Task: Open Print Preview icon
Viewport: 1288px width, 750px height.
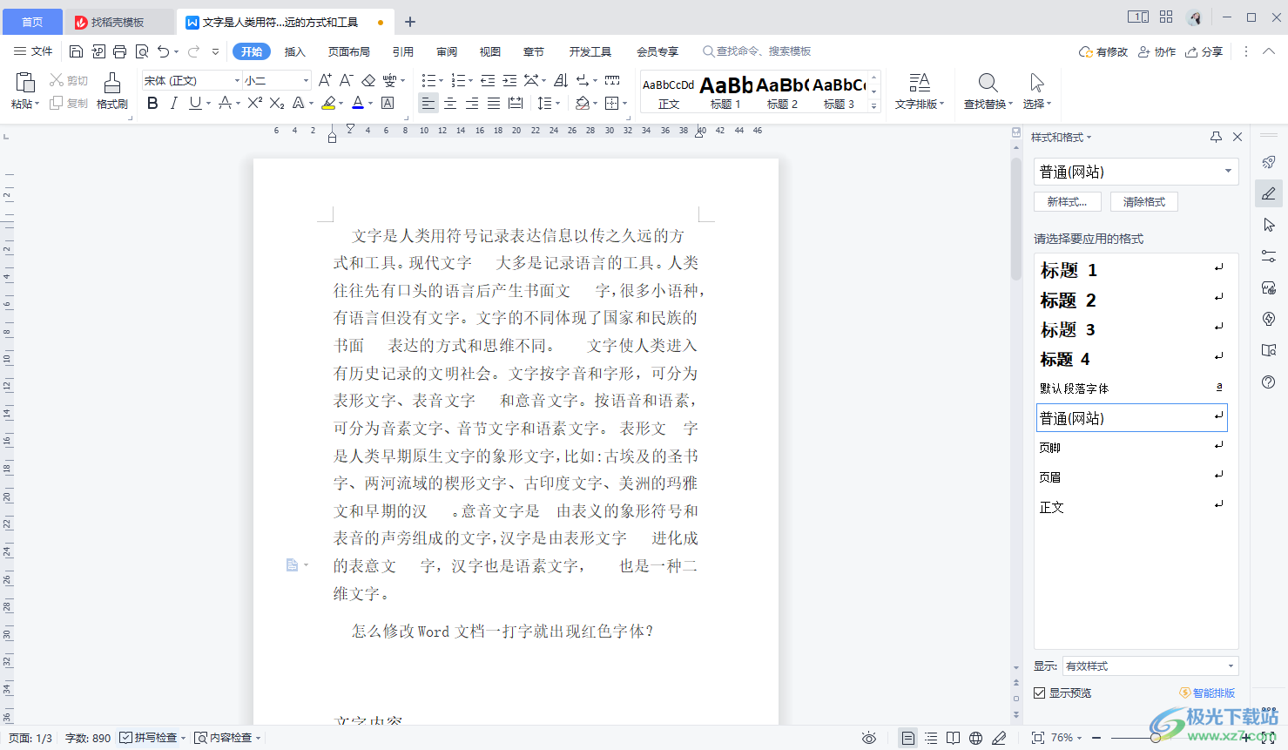Action: 142,51
